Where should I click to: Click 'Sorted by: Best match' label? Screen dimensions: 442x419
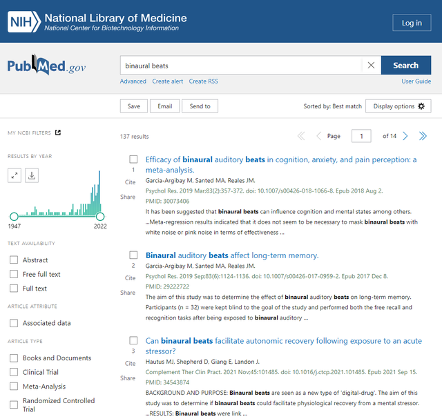click(x=332, y=106)
